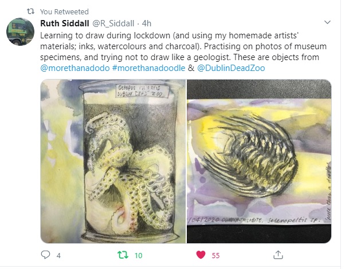Open the @DublinDeadZoo mention link
The width and height of the screenshot is (357, 269).
pyautogui.click(x=231, y=68)
